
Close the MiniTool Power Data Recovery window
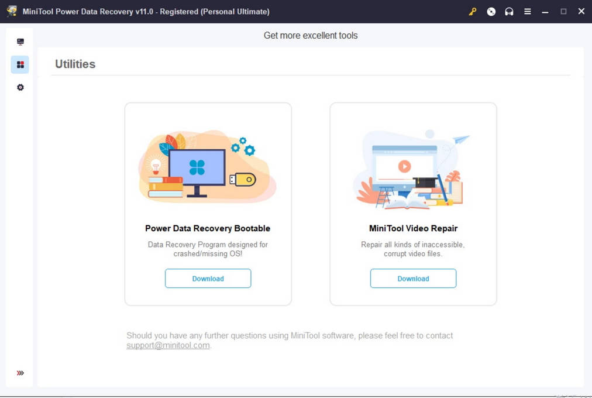tap(581, 12)
